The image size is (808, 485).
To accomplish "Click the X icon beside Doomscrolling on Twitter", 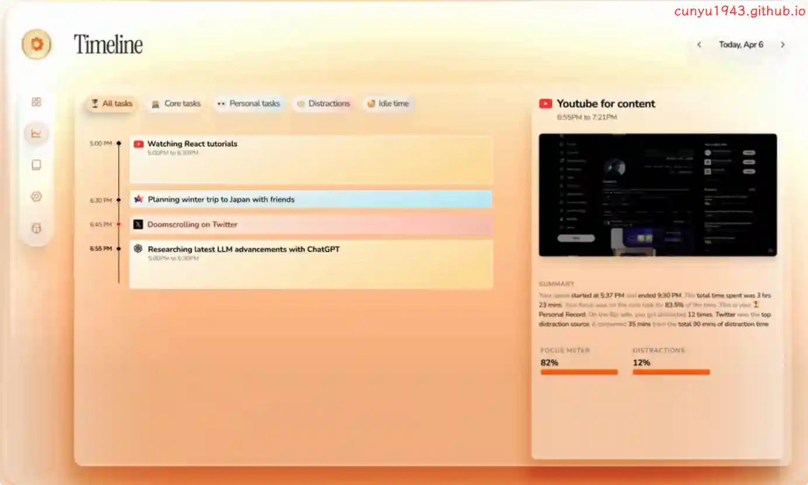I will point(138,224).
